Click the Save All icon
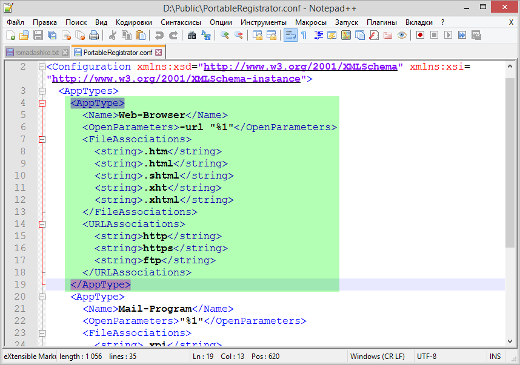Image resolution: width=520 pixels, height=365 pixels. 52,35
